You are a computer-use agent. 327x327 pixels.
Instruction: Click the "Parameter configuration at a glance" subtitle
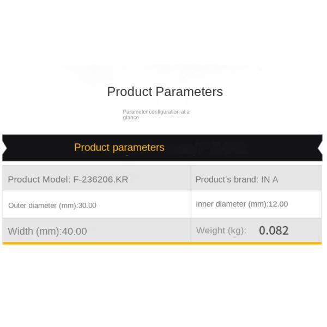click(x=156, y=114)
